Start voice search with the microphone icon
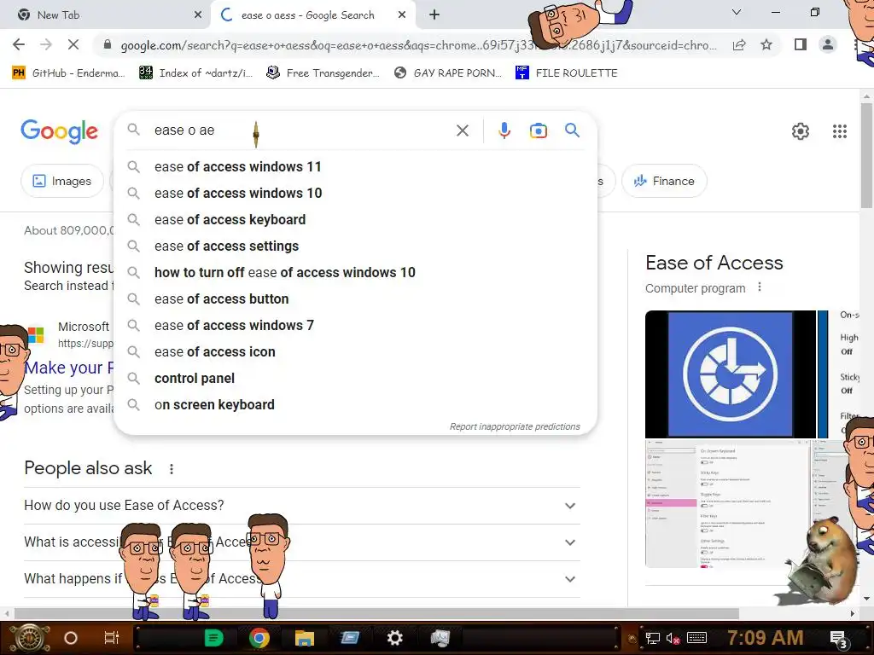This screenshot has height=655, width=874. click(x=504, y=130)
